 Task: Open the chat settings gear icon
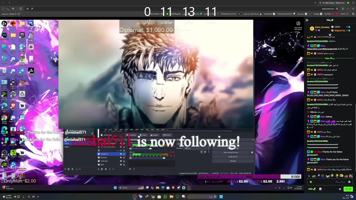click(340, 189)
